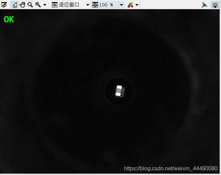Viewport: 221px width, 175px height.
Task: Open the 100 % zoom dropdown arrow
Action: point(121,5)
